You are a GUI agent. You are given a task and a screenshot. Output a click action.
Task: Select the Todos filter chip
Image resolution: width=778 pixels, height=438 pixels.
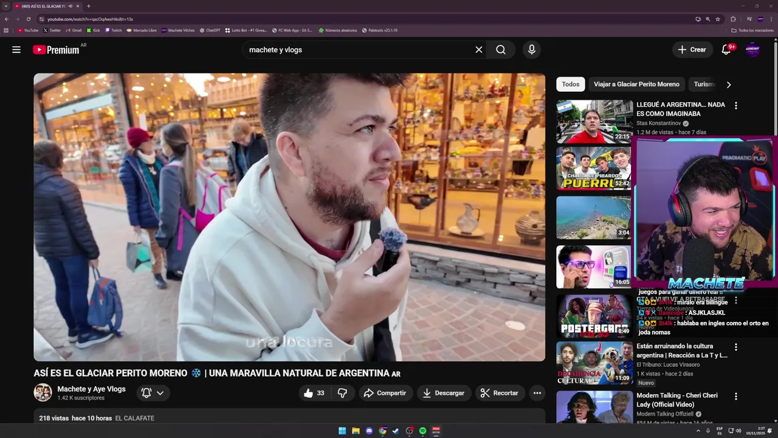[571, 84]
